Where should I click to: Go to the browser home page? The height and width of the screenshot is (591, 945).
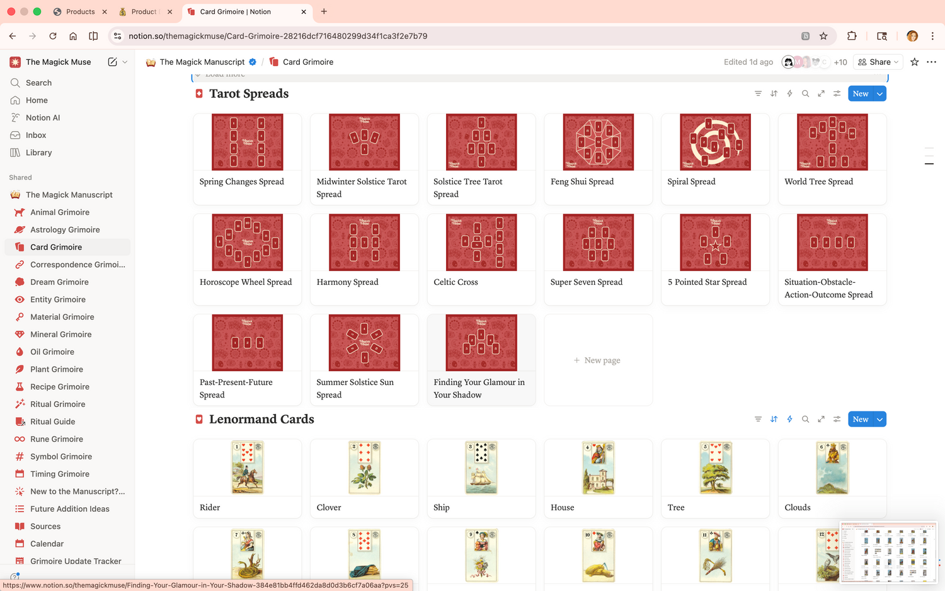(x=73, y=36)
